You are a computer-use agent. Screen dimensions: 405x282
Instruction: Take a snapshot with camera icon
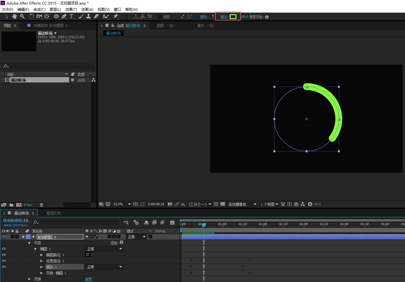(170, 204)
